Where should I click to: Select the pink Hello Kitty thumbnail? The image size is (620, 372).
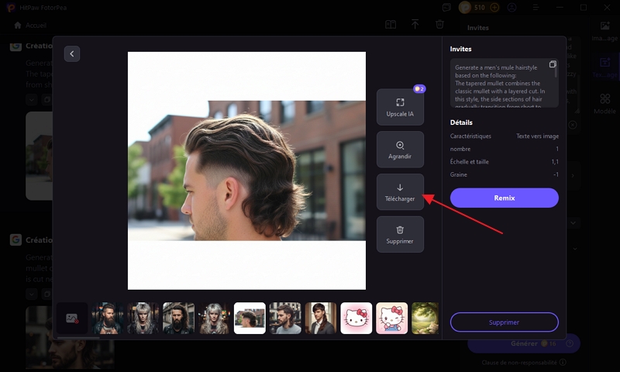(x=356, y=318)
